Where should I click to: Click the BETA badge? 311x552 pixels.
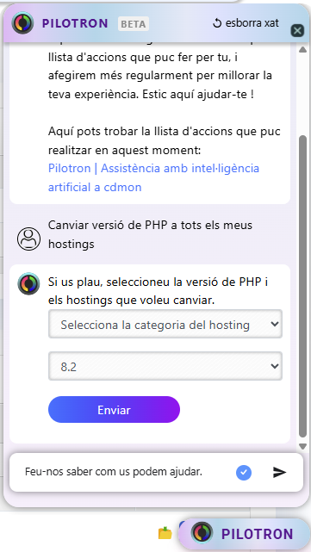[x=134, y=23]
